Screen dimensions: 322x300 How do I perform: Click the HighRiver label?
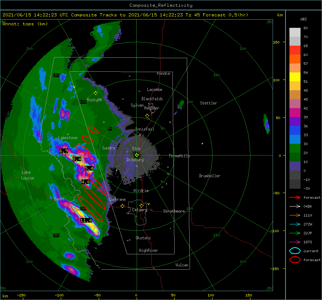coord(148,250)
